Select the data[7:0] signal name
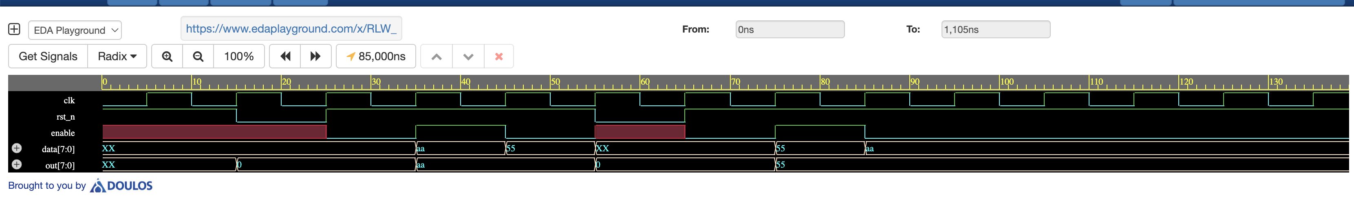Viewport: 1354px width, 214px height. point(58,149)
